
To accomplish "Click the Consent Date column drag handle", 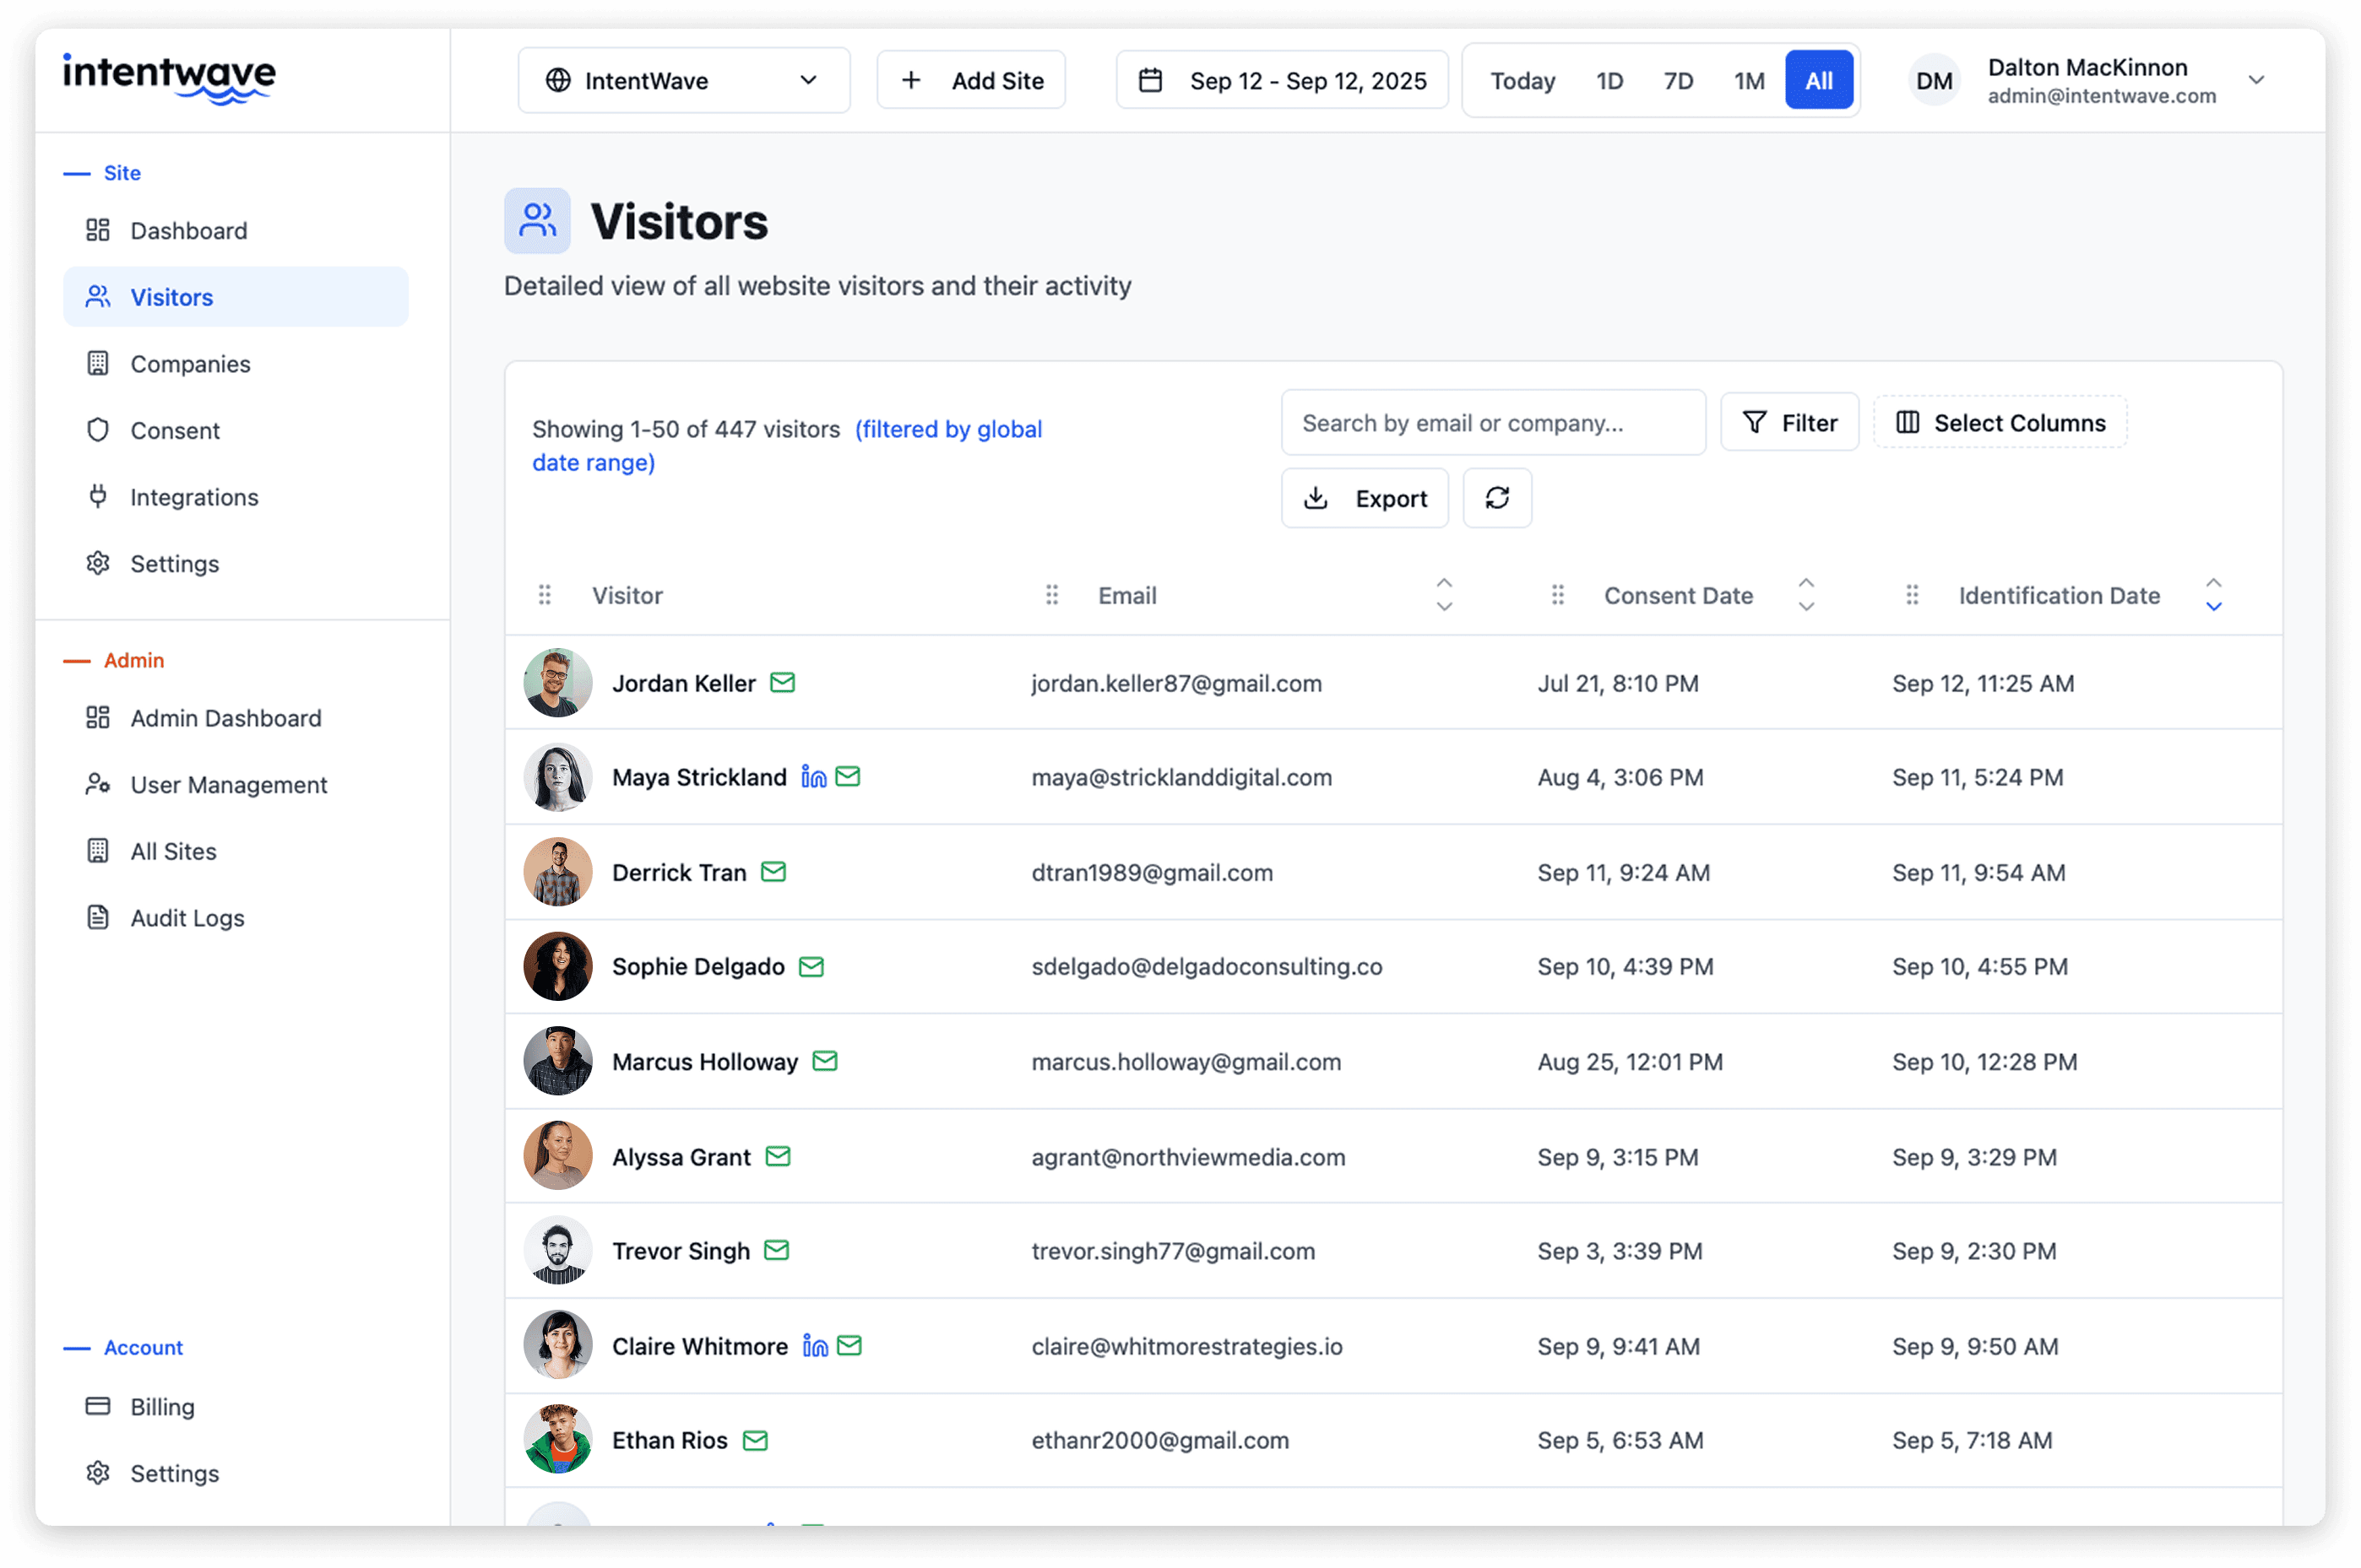I will coord(1559,596).
